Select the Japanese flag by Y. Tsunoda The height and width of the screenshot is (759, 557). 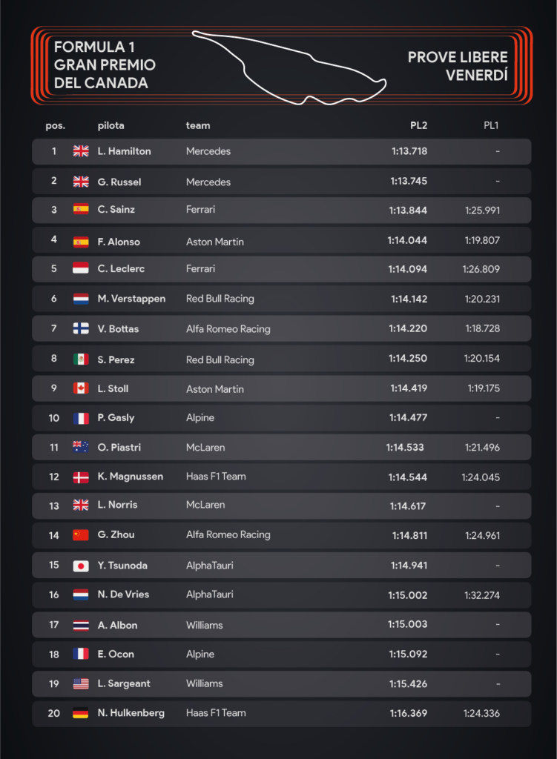pos(81,566)
